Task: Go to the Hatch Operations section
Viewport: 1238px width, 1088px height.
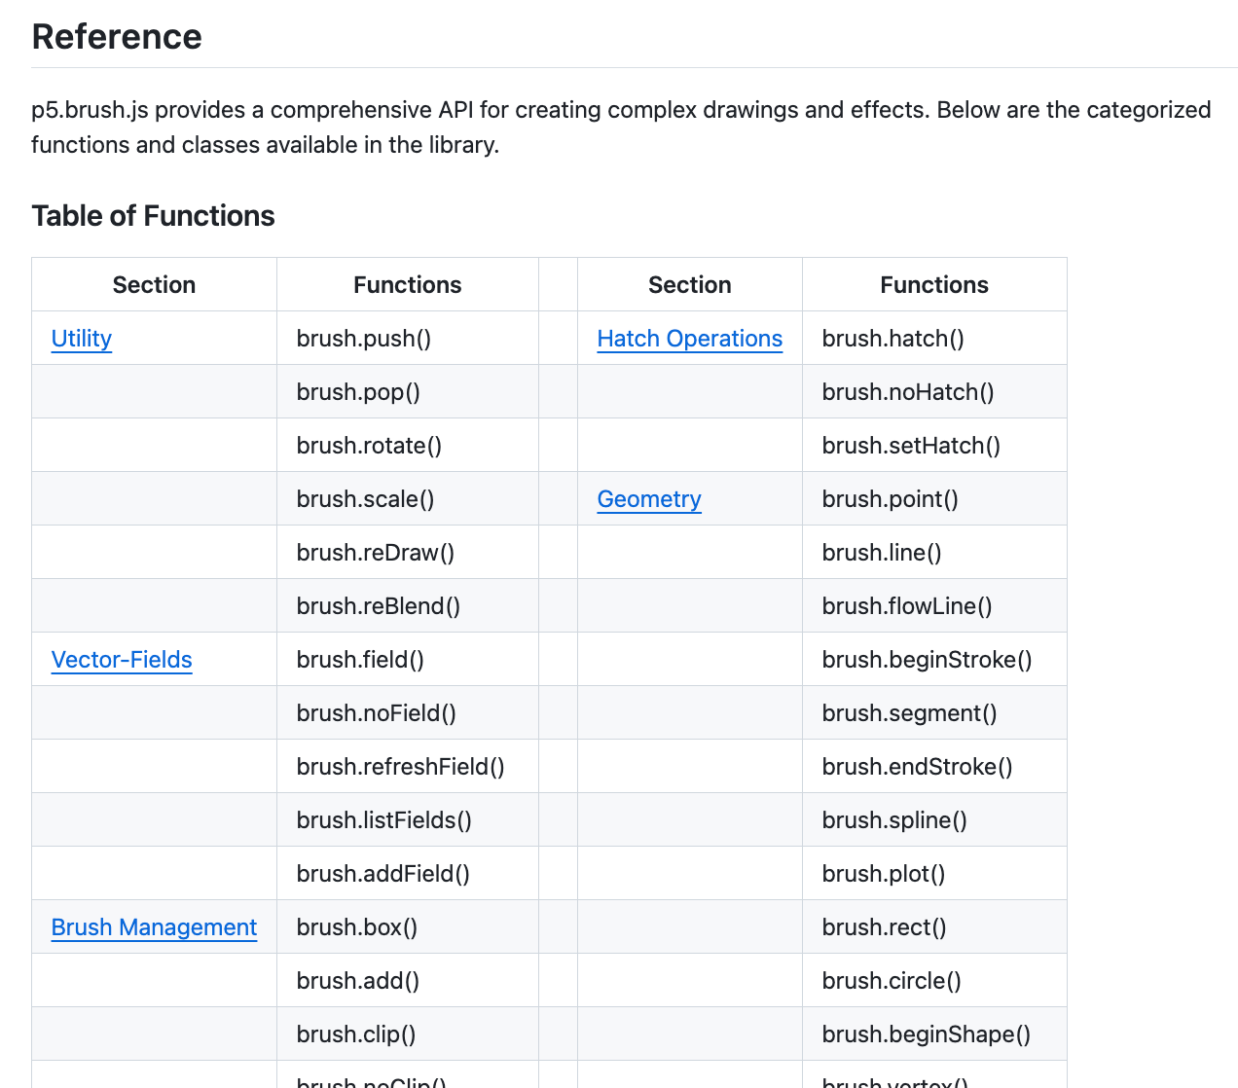Action: click(x=689, y=339)
